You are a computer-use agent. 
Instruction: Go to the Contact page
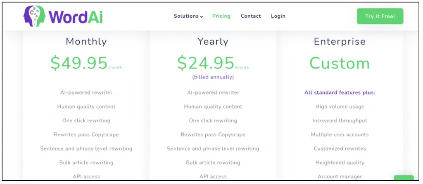coord(251,16)
